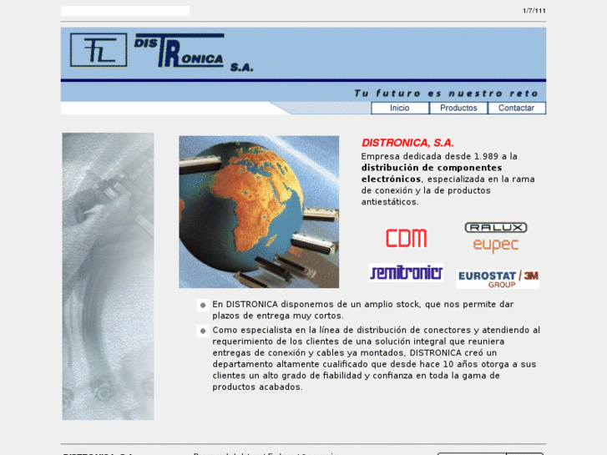Click the bullet before 'Como especialista en la línea'
This screenshot has width=607, height=455.
(x=203, y=331)
